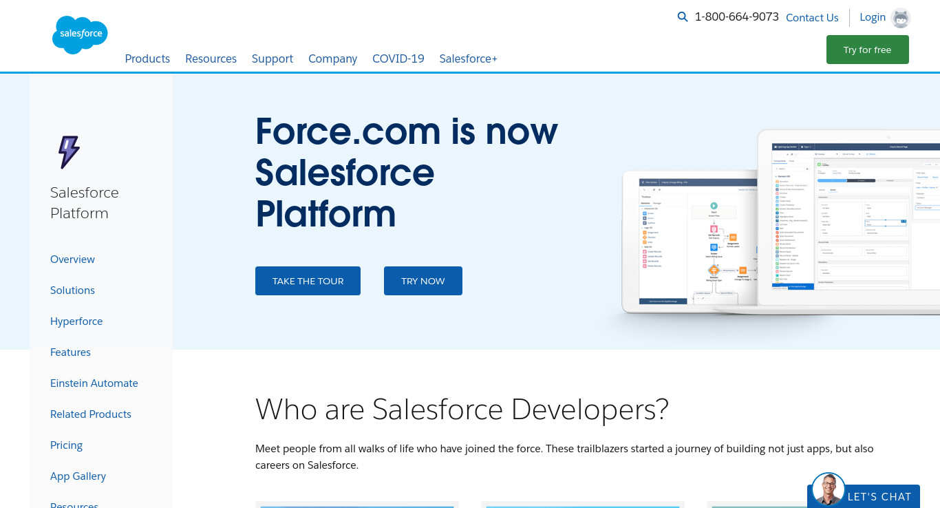This screenshot has height=508, width=940.
Task: Click the Login link
Action: point(873,17)
